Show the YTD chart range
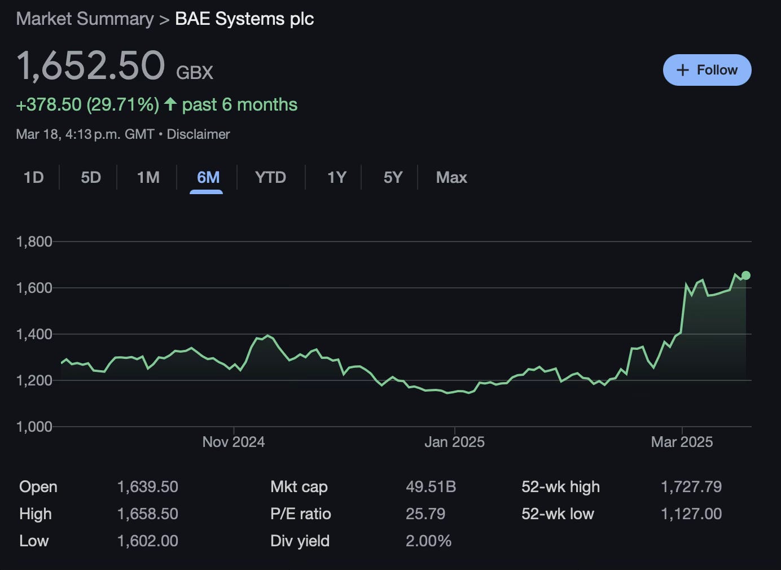Image resolution: width=781 pixels, height=570 pixels. [270, 178]
